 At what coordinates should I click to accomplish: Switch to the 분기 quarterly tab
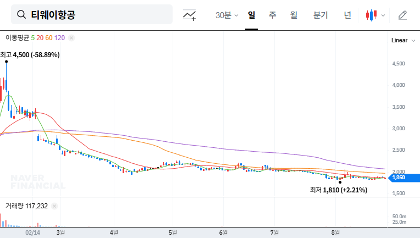[320, 15]
